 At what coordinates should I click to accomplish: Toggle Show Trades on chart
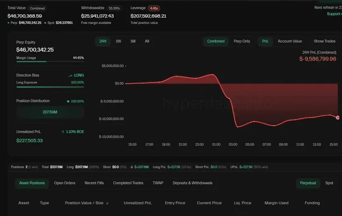click(x=325, y=41)
